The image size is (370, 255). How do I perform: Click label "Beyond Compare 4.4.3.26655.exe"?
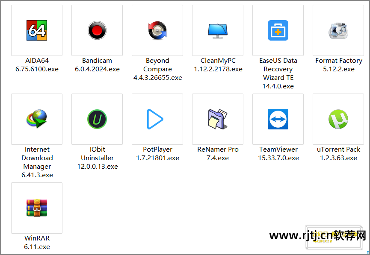(x=158, y=69)
